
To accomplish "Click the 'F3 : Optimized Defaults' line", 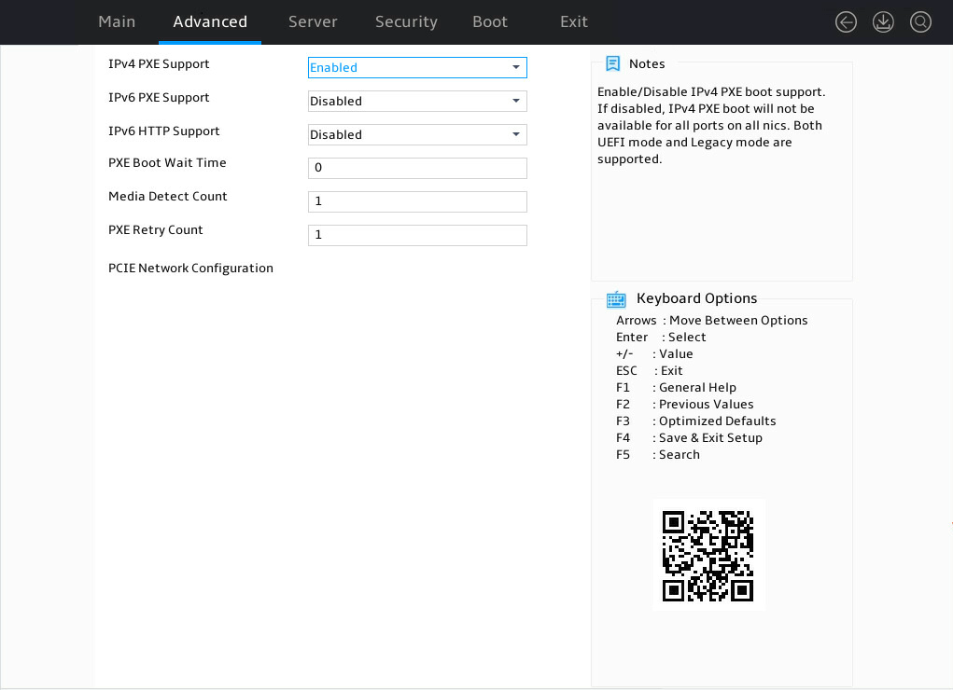I will [696, 421].
